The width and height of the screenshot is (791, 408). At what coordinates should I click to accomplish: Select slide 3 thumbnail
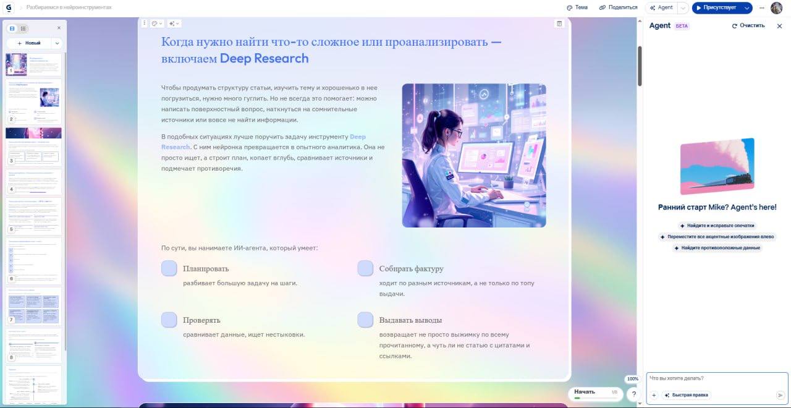(34, 146)
